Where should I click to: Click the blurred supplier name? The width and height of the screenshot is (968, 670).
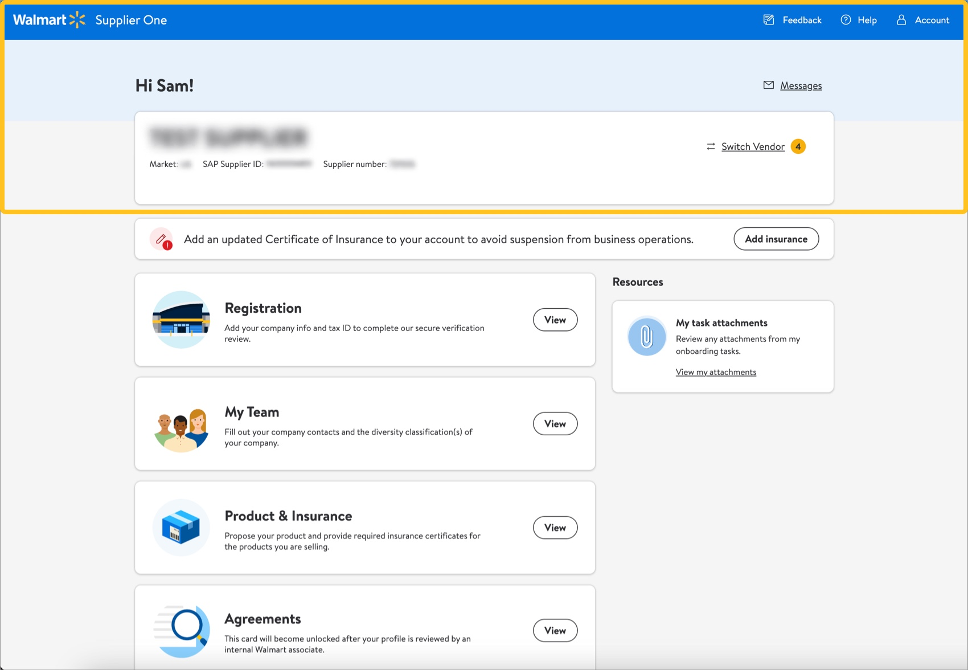(x=228, y=137)
